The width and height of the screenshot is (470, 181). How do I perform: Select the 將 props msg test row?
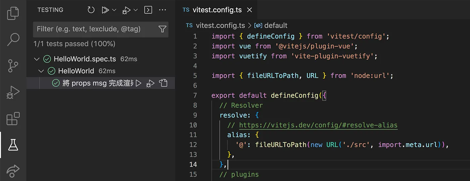pos(101,83)
